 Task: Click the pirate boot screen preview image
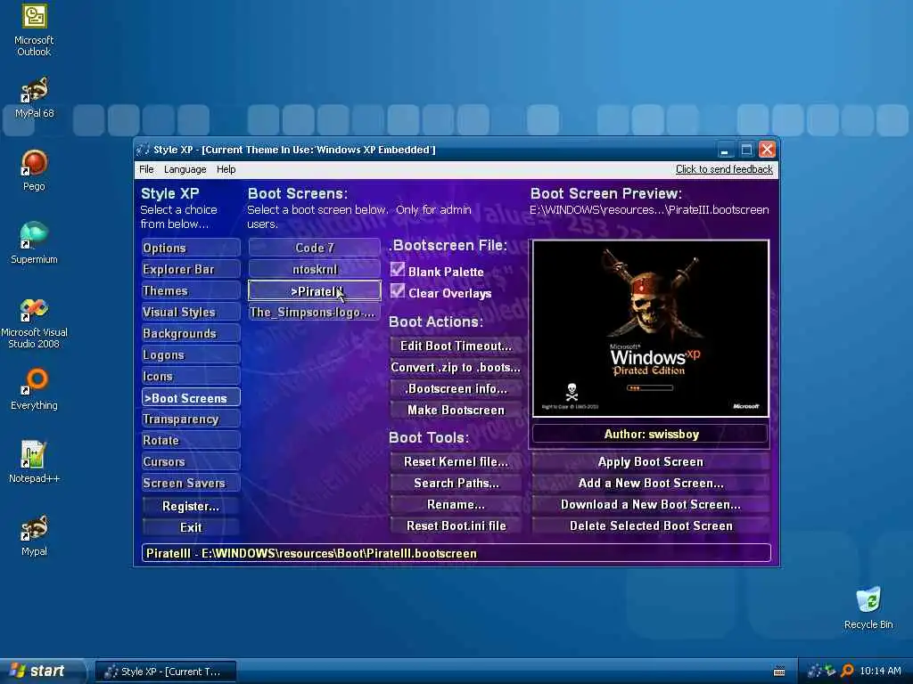[650, 329]
